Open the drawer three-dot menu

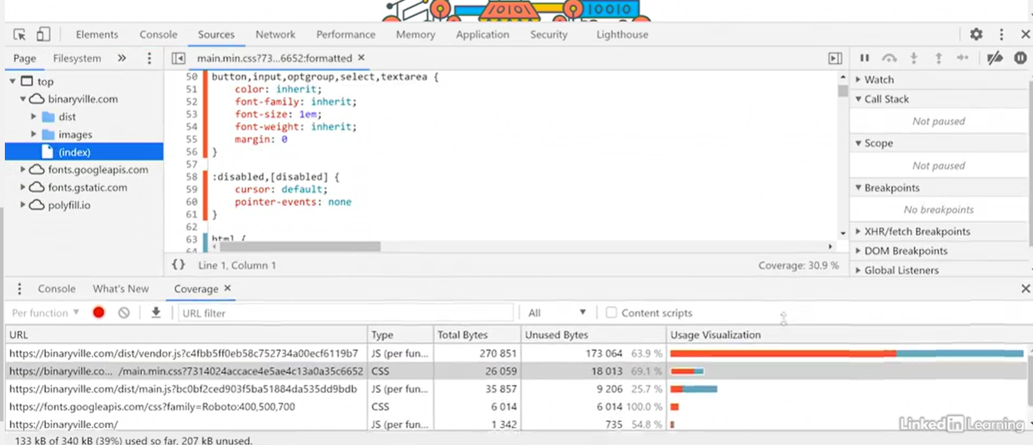click(20, 289)
